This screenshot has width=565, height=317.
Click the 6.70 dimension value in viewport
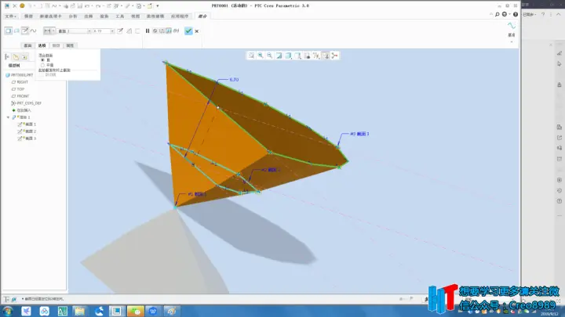[x=234, y=80]
